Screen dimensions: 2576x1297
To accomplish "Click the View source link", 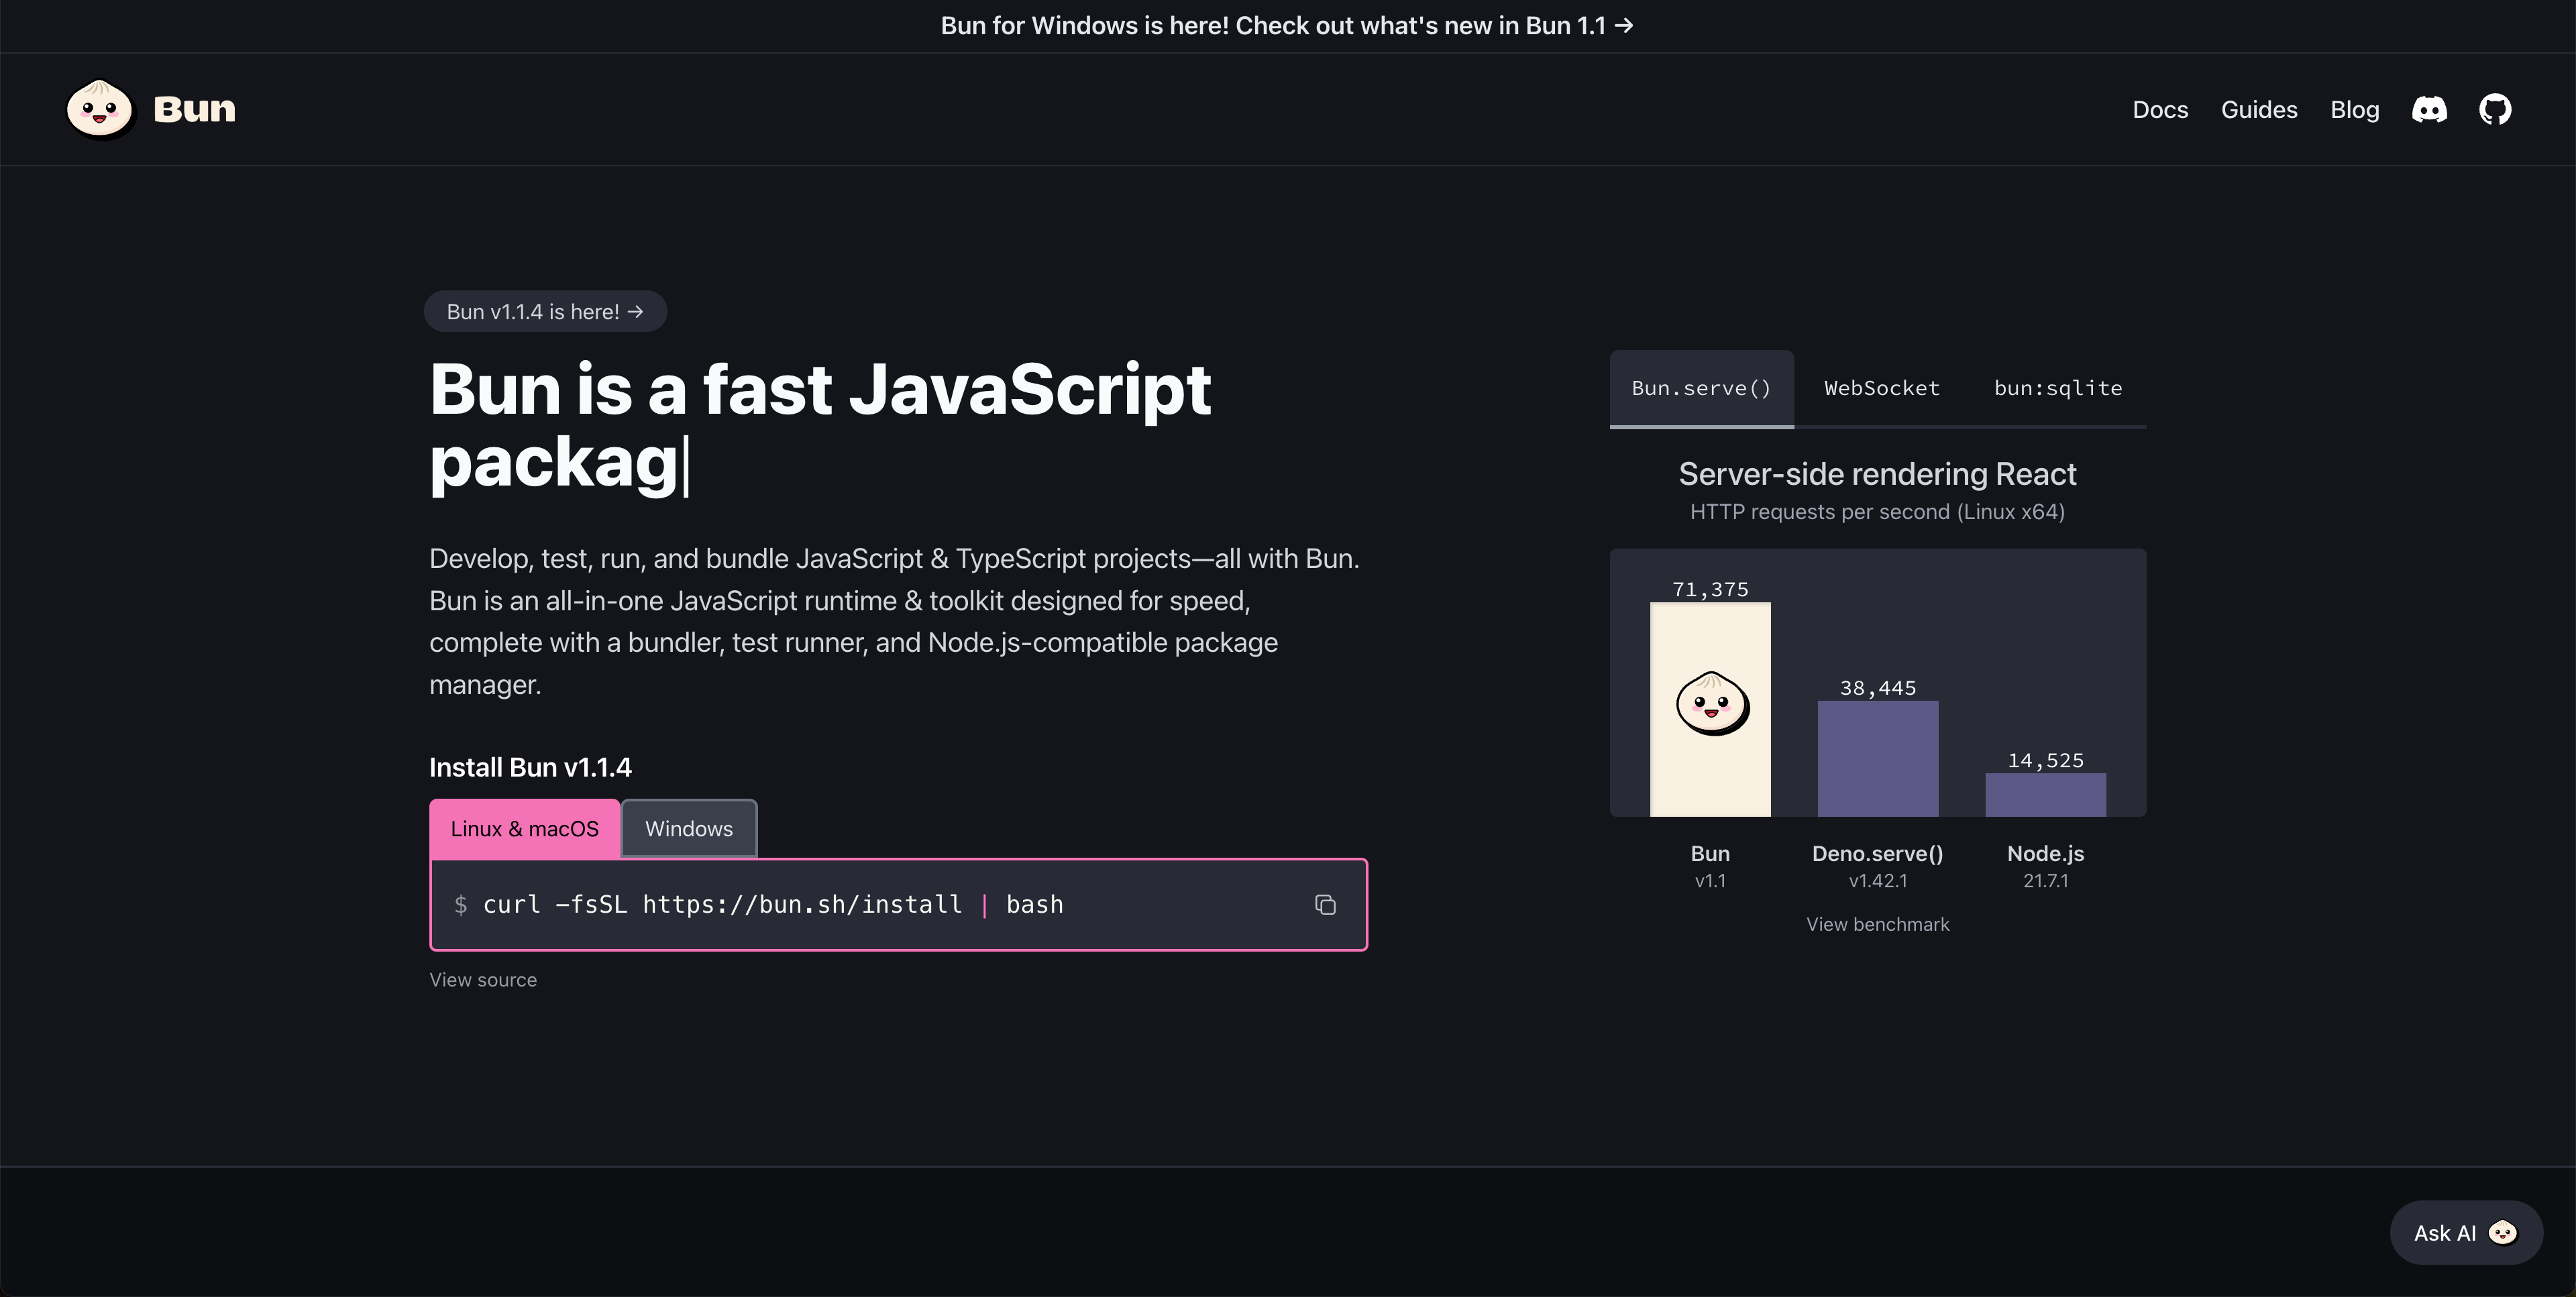I will [x=483, y=980].
